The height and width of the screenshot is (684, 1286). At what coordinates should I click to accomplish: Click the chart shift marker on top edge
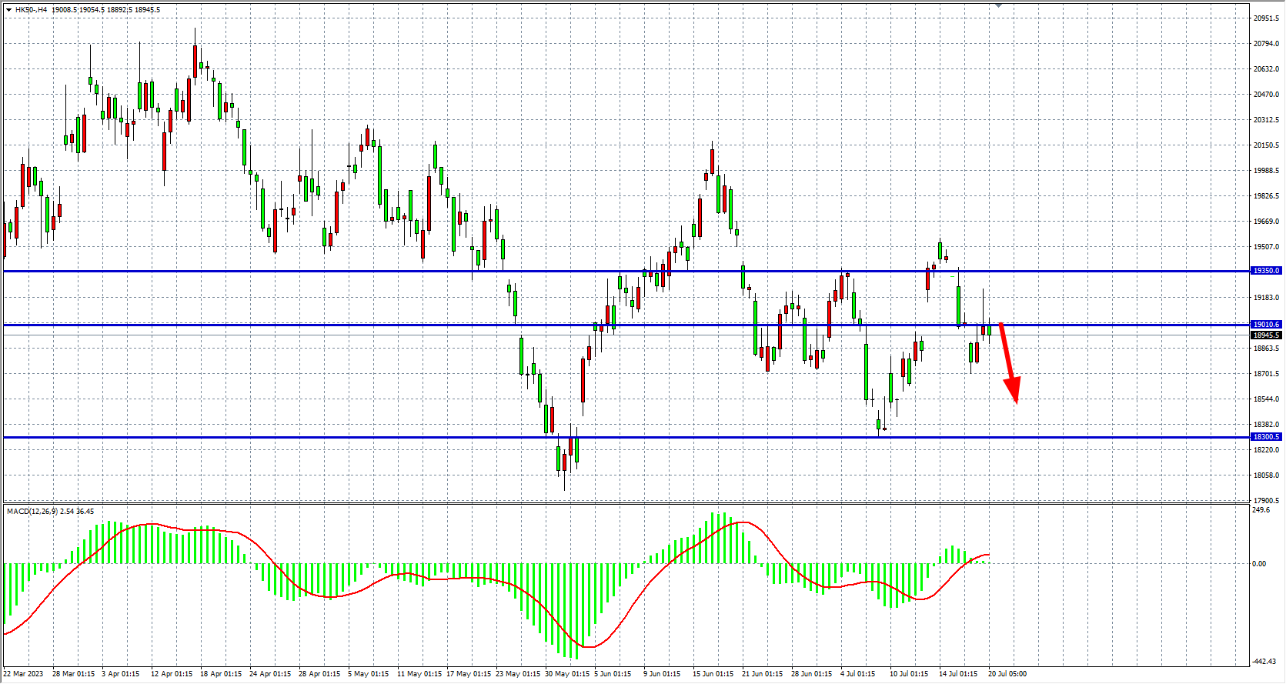[998, 5]
